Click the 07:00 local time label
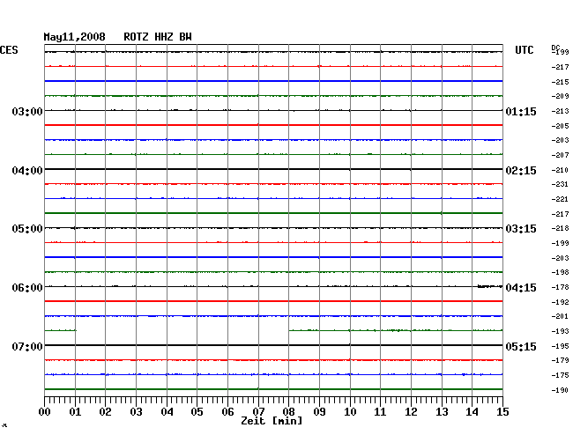This screenshot has width=573, height=435. (27, 346)
